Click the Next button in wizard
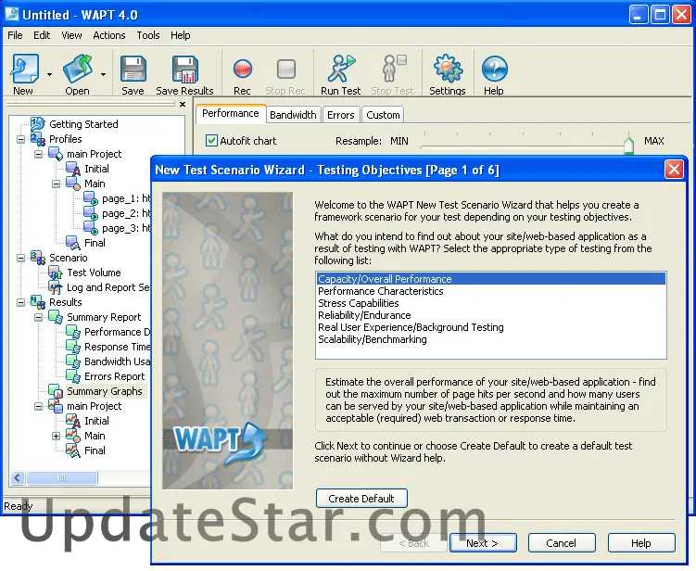The width and height of the screenshot is (696, 571). tap(483, 543)
